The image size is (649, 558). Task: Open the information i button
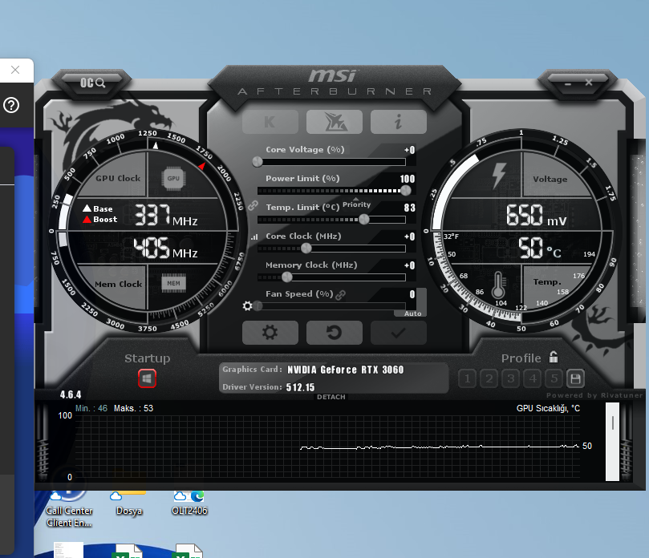(398, 122)
